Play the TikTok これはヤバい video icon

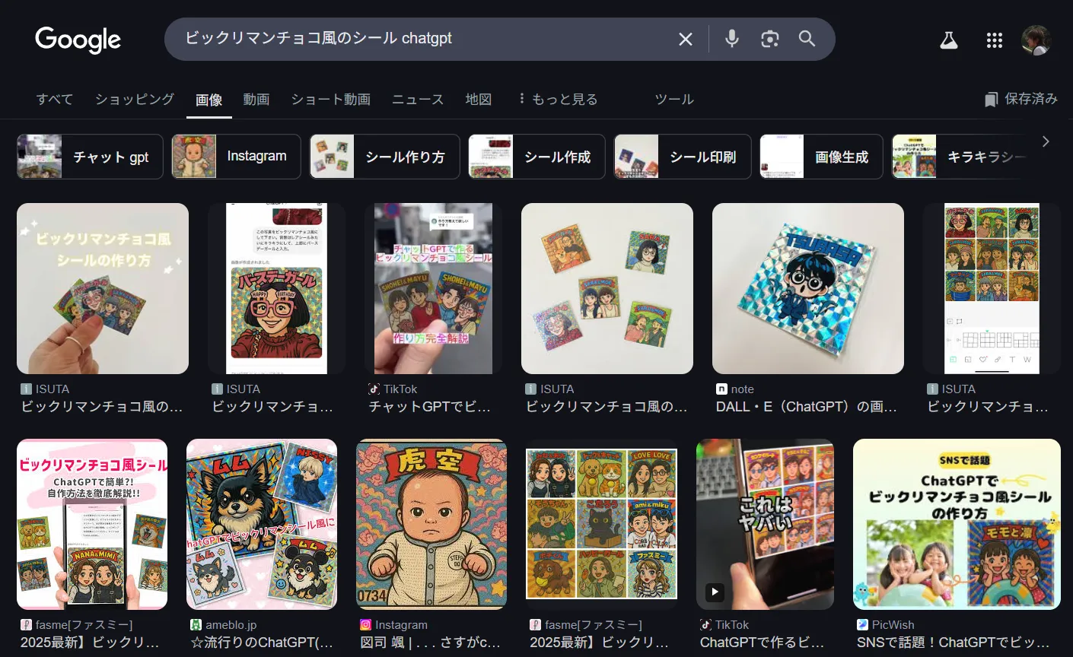(715, 592)
